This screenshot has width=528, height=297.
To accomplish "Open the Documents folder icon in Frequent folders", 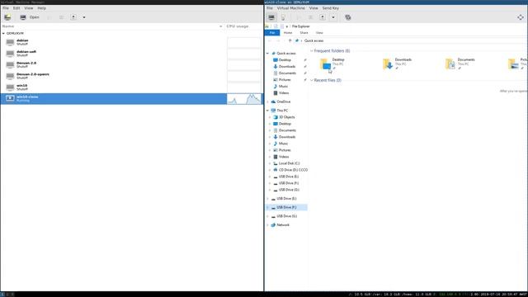I will coord(450,64).
